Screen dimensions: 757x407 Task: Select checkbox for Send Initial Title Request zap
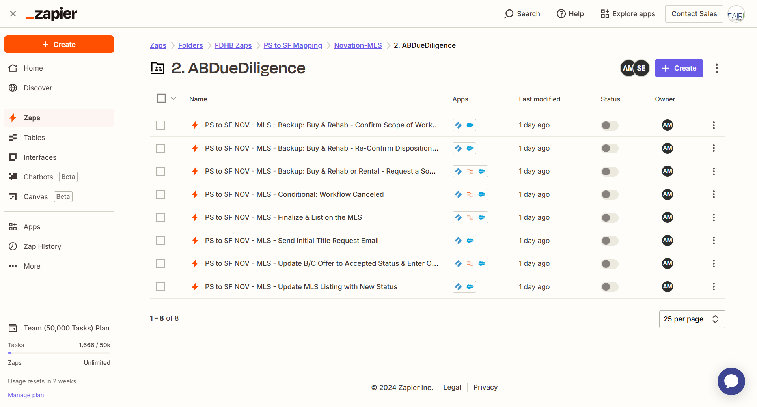(160, 241)
